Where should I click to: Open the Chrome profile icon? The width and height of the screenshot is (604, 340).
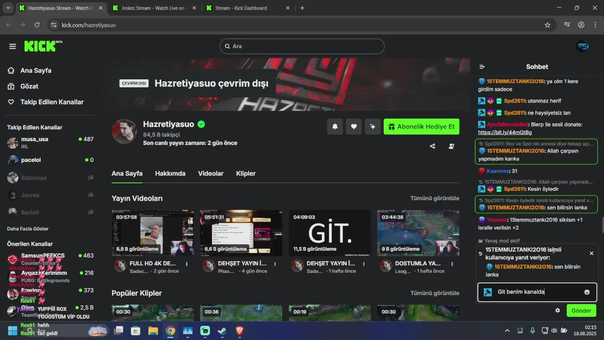pyautogui.click(x=581, y=25)
